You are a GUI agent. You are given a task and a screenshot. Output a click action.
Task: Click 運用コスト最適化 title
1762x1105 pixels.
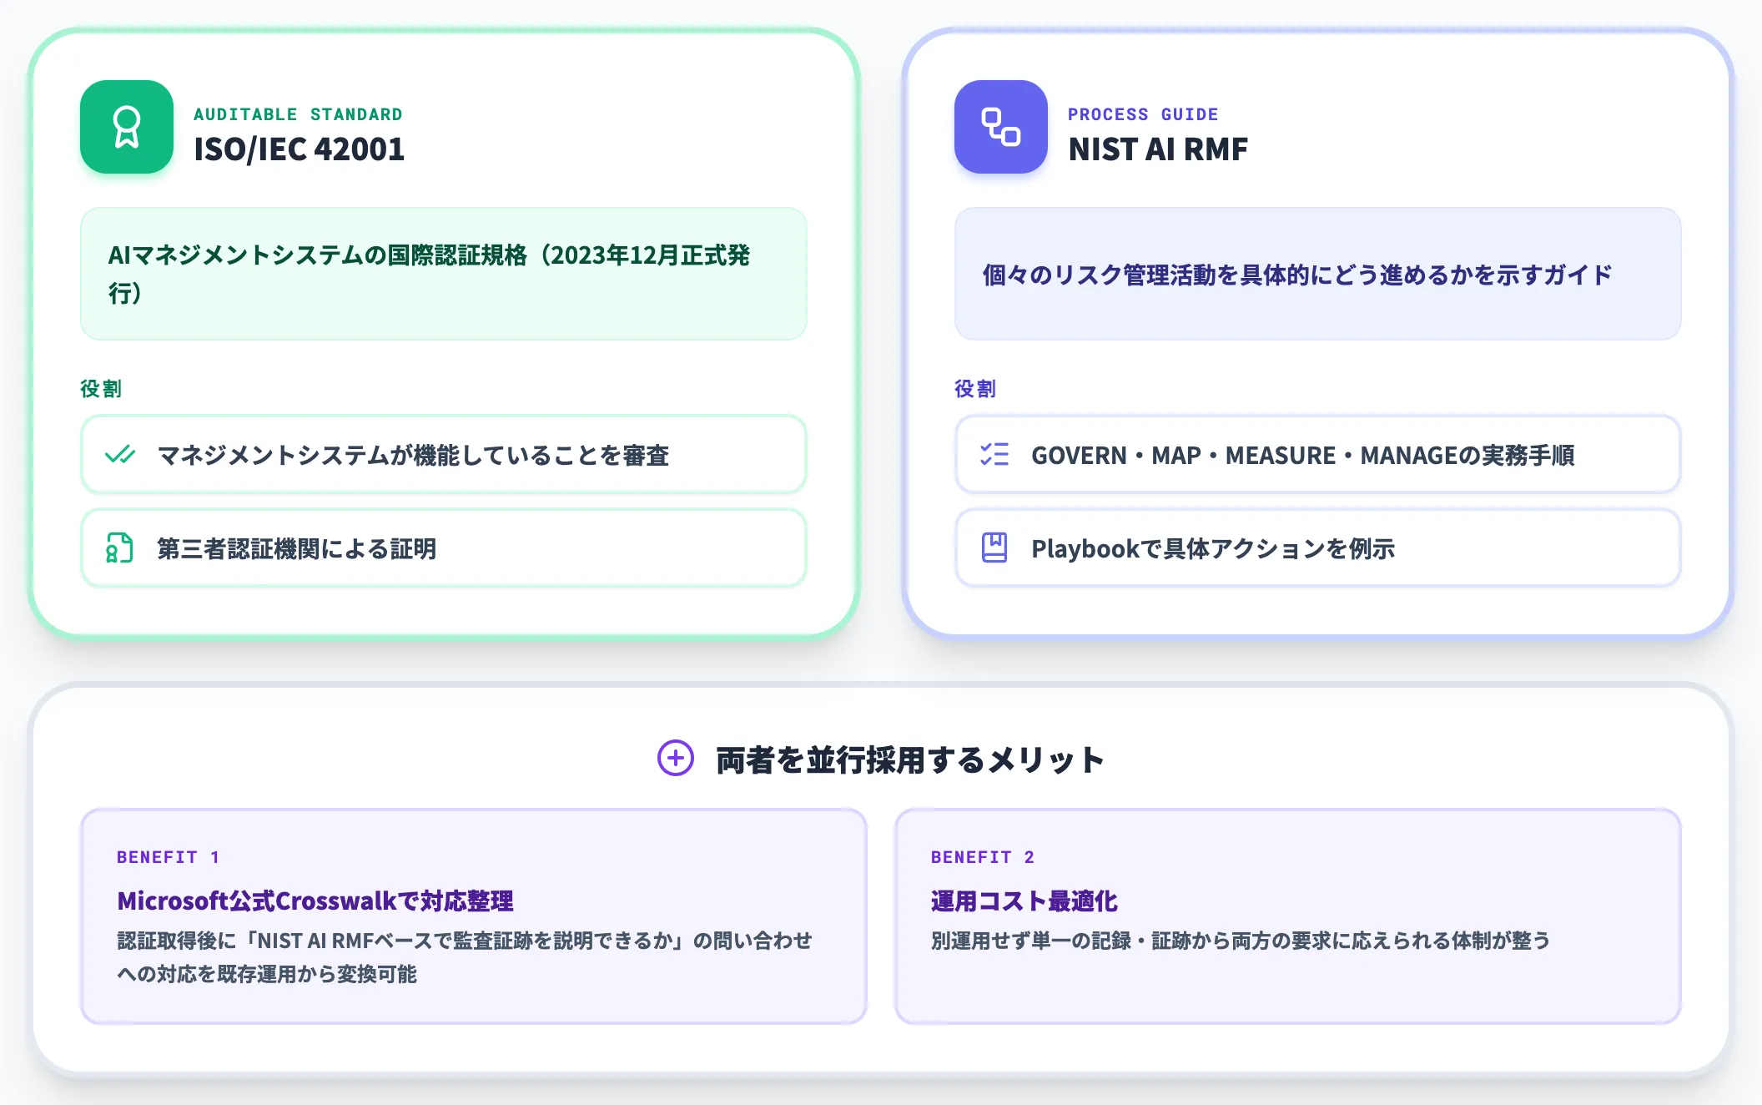tap(1024, 901)
